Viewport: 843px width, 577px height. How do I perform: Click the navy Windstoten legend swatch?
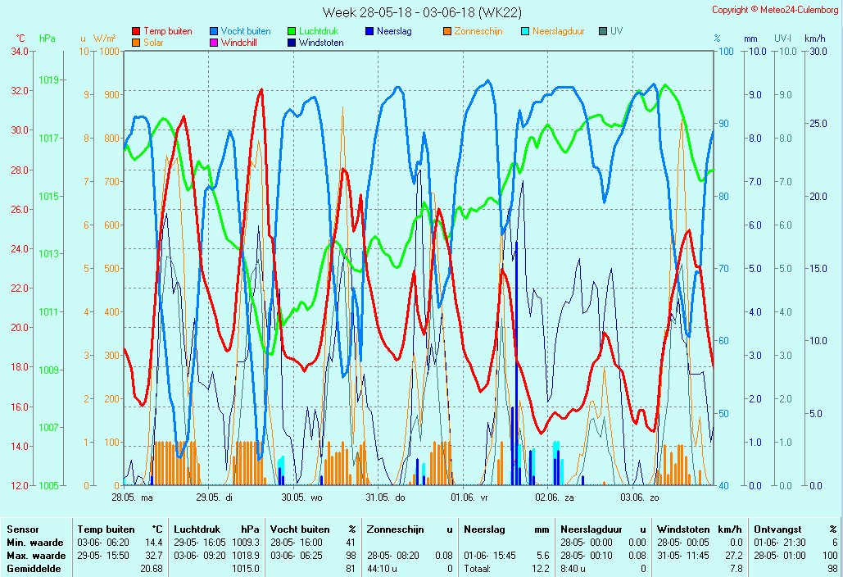292,43
